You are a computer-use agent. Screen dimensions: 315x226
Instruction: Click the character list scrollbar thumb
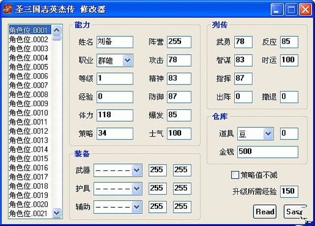[x=57, y=38]
